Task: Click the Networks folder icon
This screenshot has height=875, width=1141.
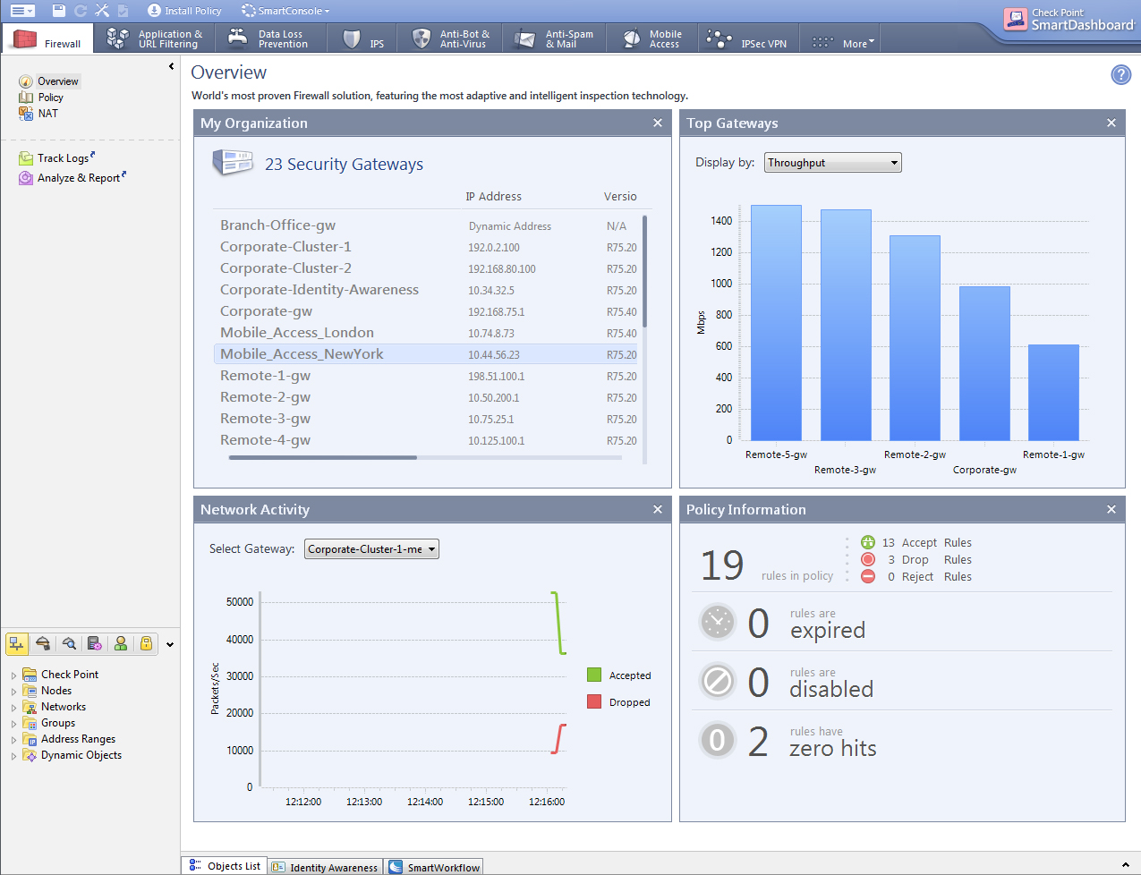Action: [x=30, y=707]
